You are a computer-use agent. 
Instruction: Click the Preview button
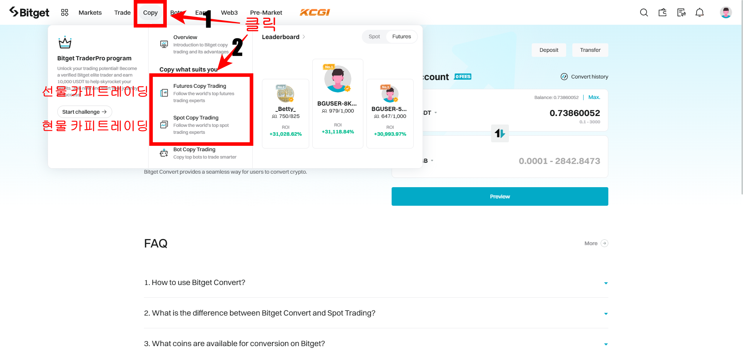[x=500, y=196]
